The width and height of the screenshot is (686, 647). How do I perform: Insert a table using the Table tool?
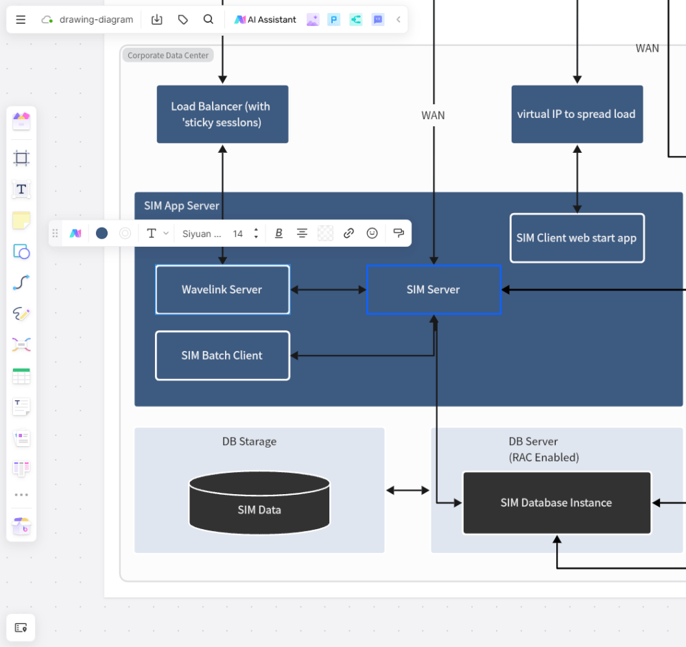click(x=21, y=375)
